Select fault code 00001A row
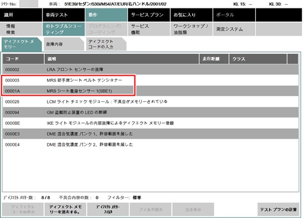Viewport: 303px width, 218px height. (150, 91)
